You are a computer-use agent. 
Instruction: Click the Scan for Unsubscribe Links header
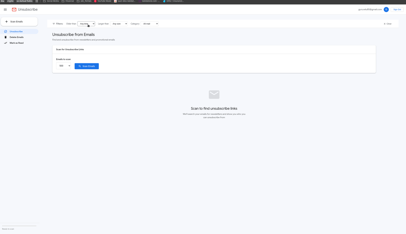(x=70, y=49)
